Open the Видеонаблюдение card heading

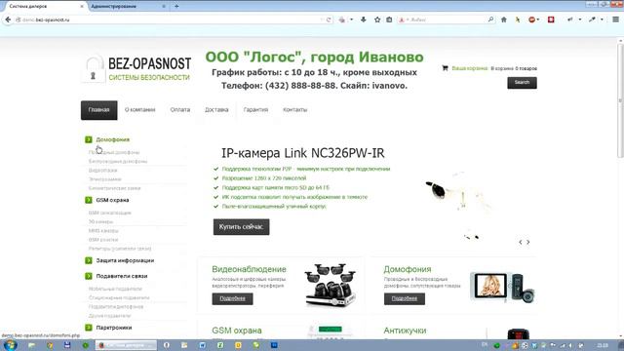click(x=249, y=269)
